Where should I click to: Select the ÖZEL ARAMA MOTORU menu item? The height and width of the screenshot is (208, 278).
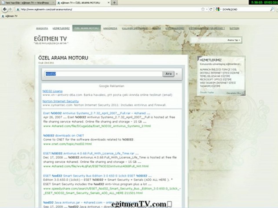click(x=87, y=28)
